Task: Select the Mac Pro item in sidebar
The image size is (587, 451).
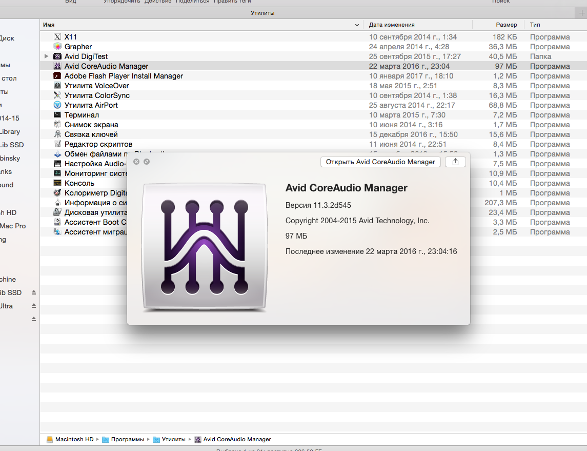Action: click(x=13, y=226)
